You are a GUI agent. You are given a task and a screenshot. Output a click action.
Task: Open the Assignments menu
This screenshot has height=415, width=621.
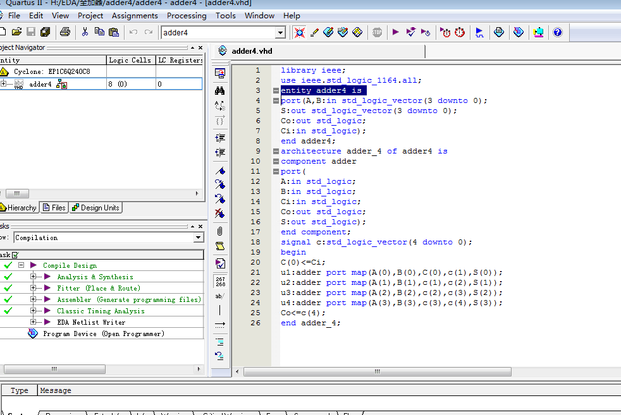(x=135, y=15)
